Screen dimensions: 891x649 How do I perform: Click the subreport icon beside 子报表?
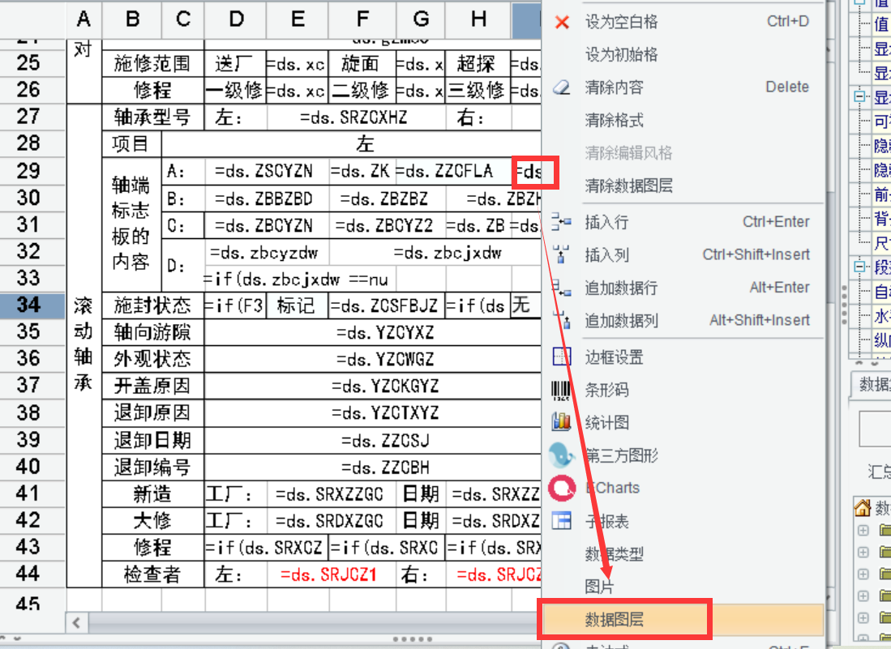(561, 521)
